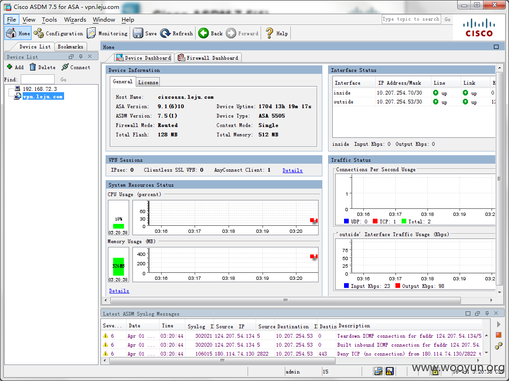Go Back using the green arrow
509x381 pixels.
[204, 33]
